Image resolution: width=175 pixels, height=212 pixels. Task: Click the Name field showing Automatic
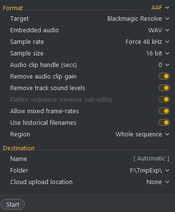click(151, 159)
